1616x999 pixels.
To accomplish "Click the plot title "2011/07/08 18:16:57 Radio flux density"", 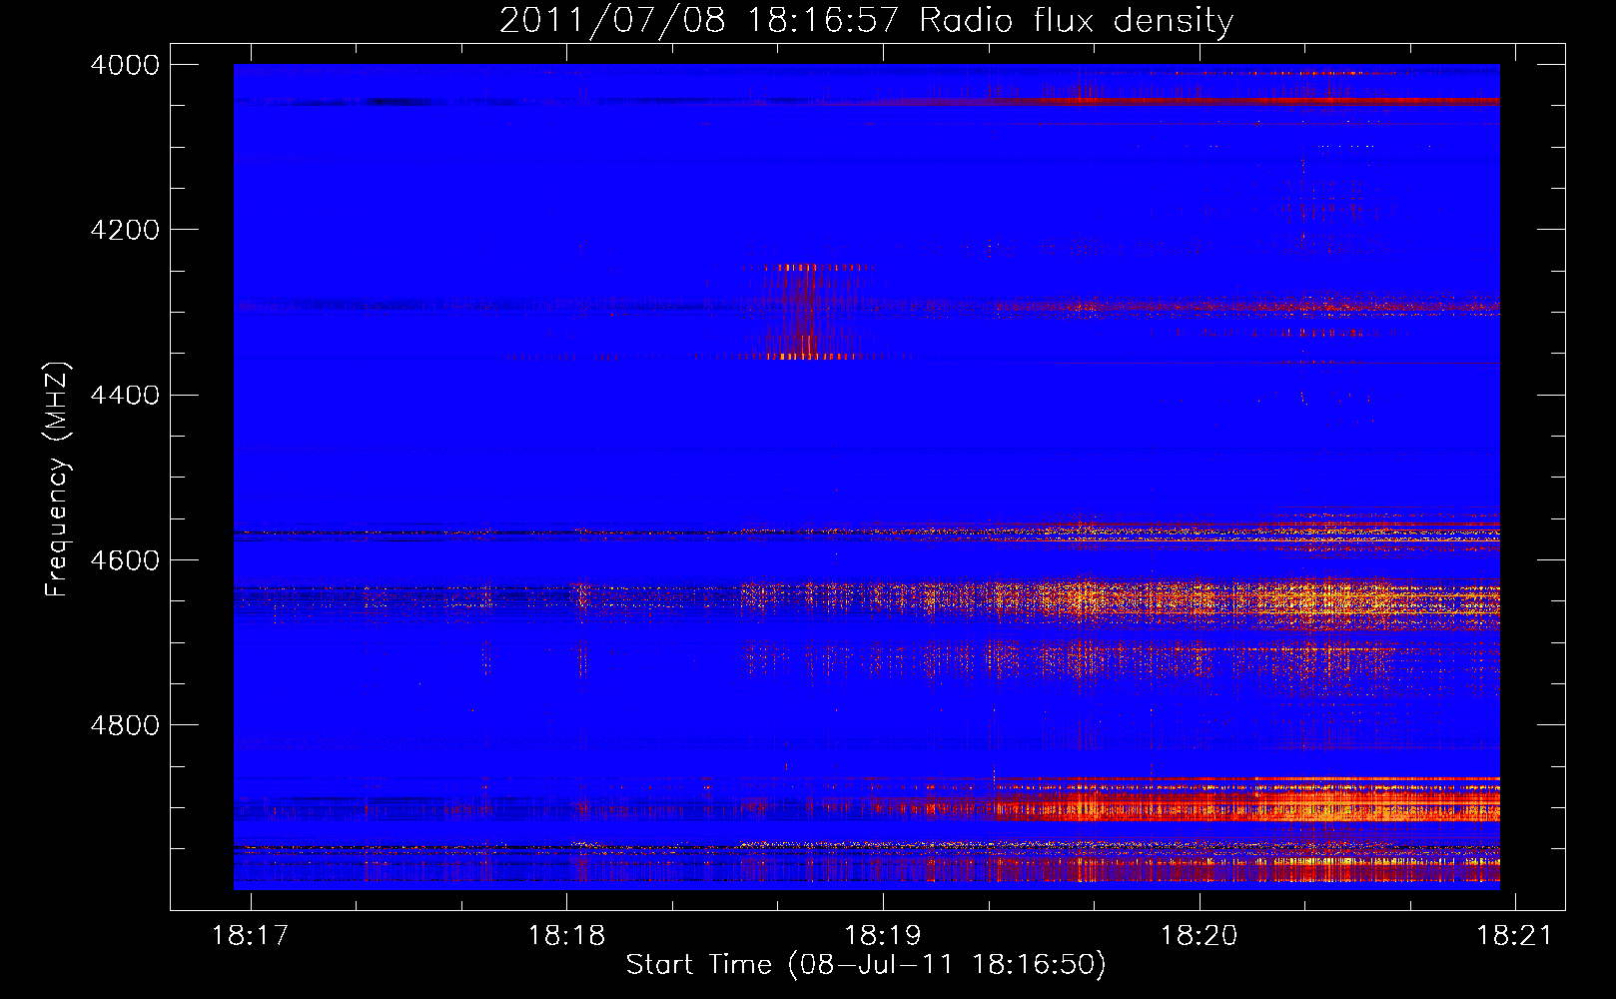I will point(866,20).
